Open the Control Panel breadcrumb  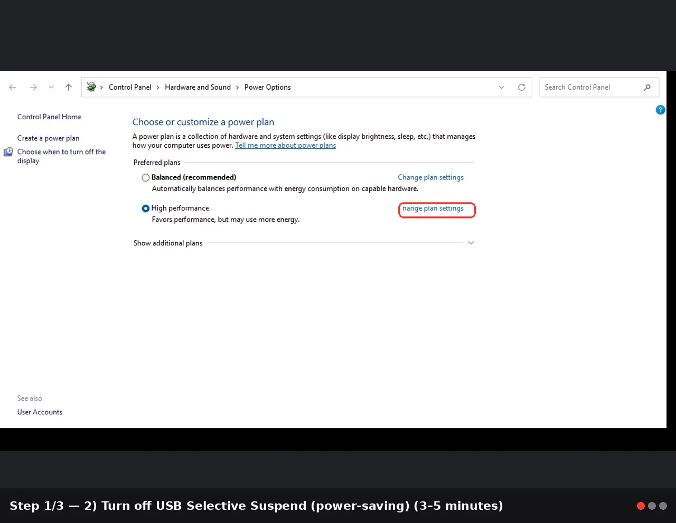click(x=130, y=88)
